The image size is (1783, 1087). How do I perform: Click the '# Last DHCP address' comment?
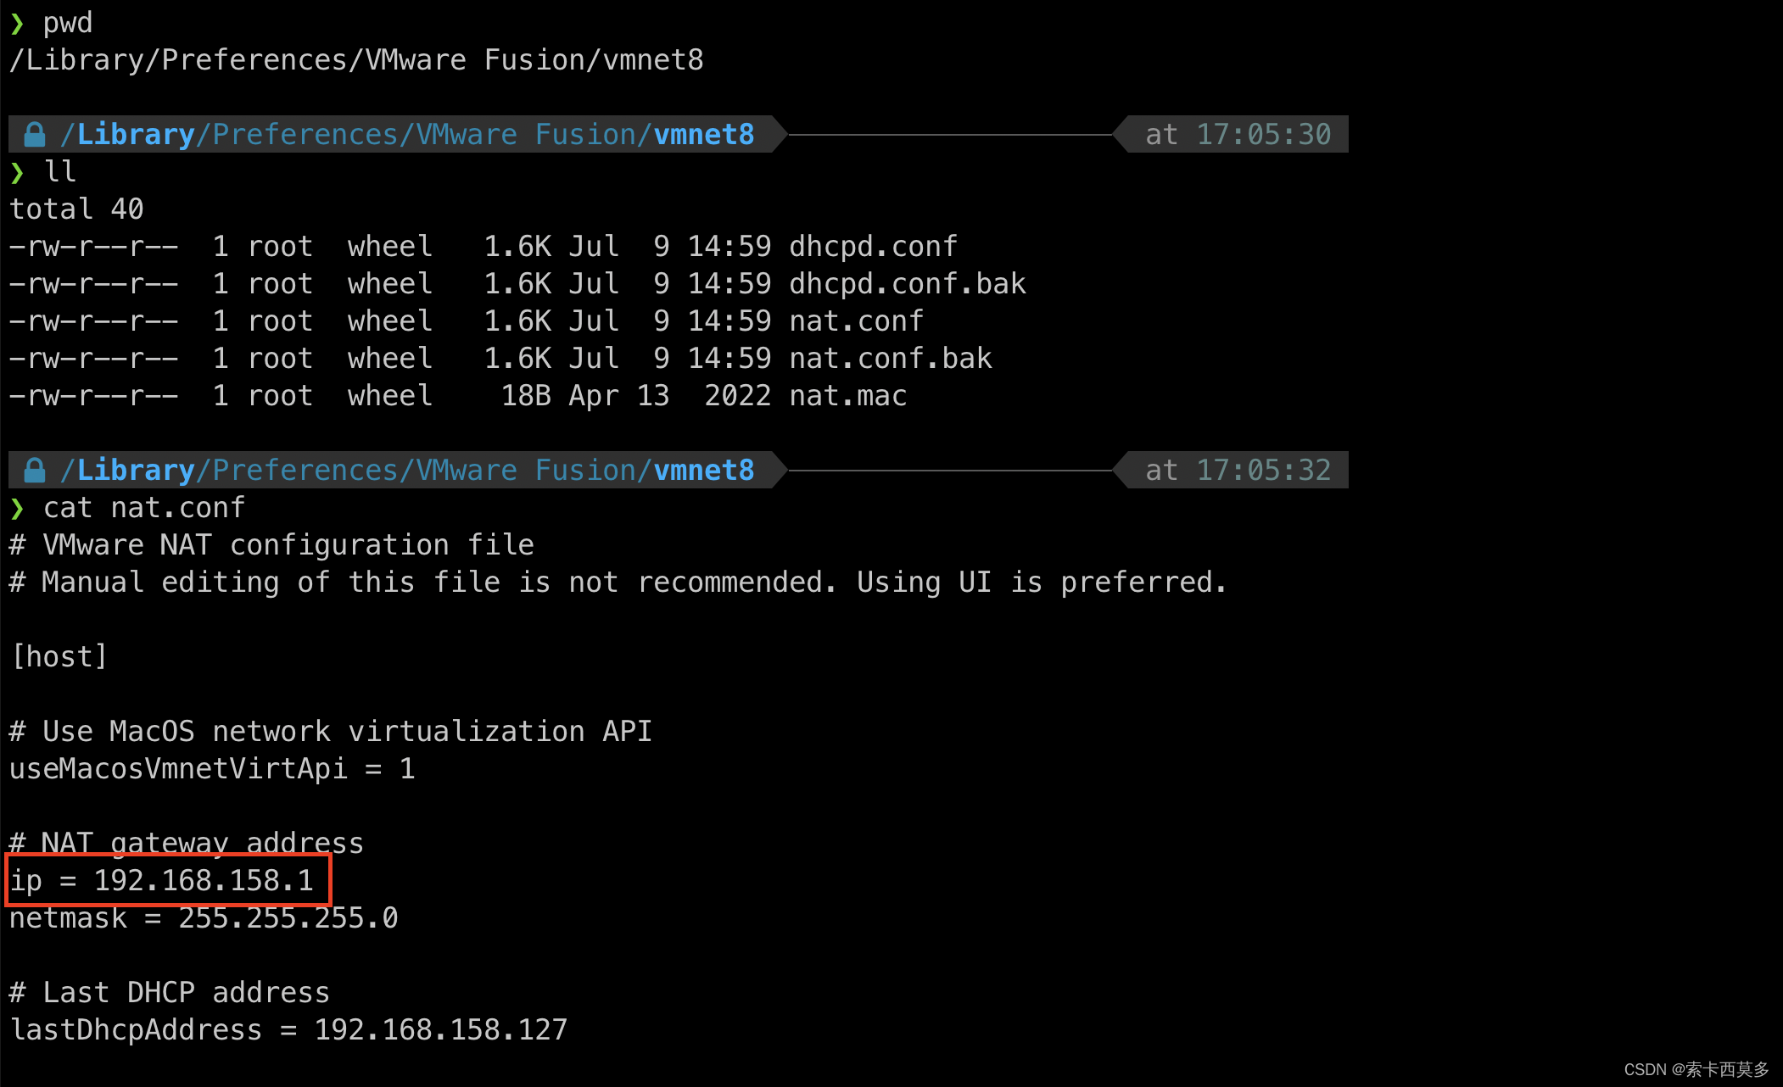click(170, 992)
